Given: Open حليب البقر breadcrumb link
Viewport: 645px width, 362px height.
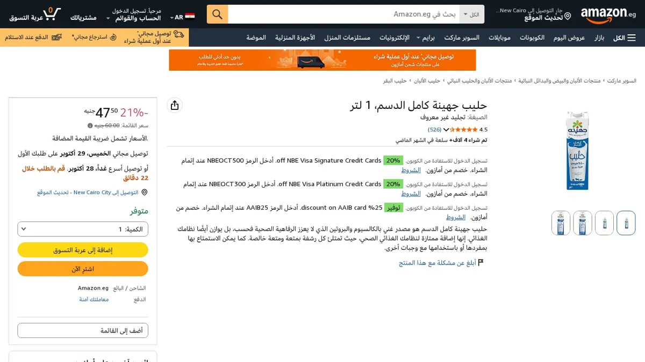Looking at the screenshot, I should click(x=395, y=80).
